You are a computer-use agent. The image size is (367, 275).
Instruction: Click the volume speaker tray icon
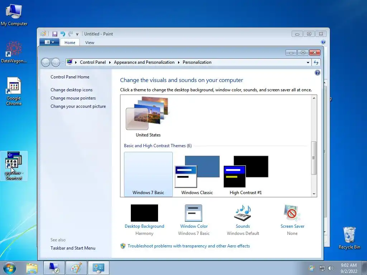(x=330, y=268)
